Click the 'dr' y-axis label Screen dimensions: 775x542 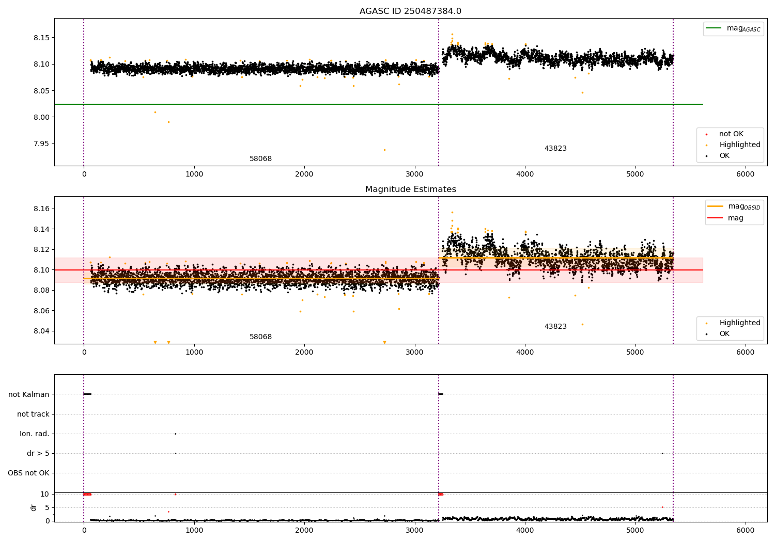click(34, 507)
